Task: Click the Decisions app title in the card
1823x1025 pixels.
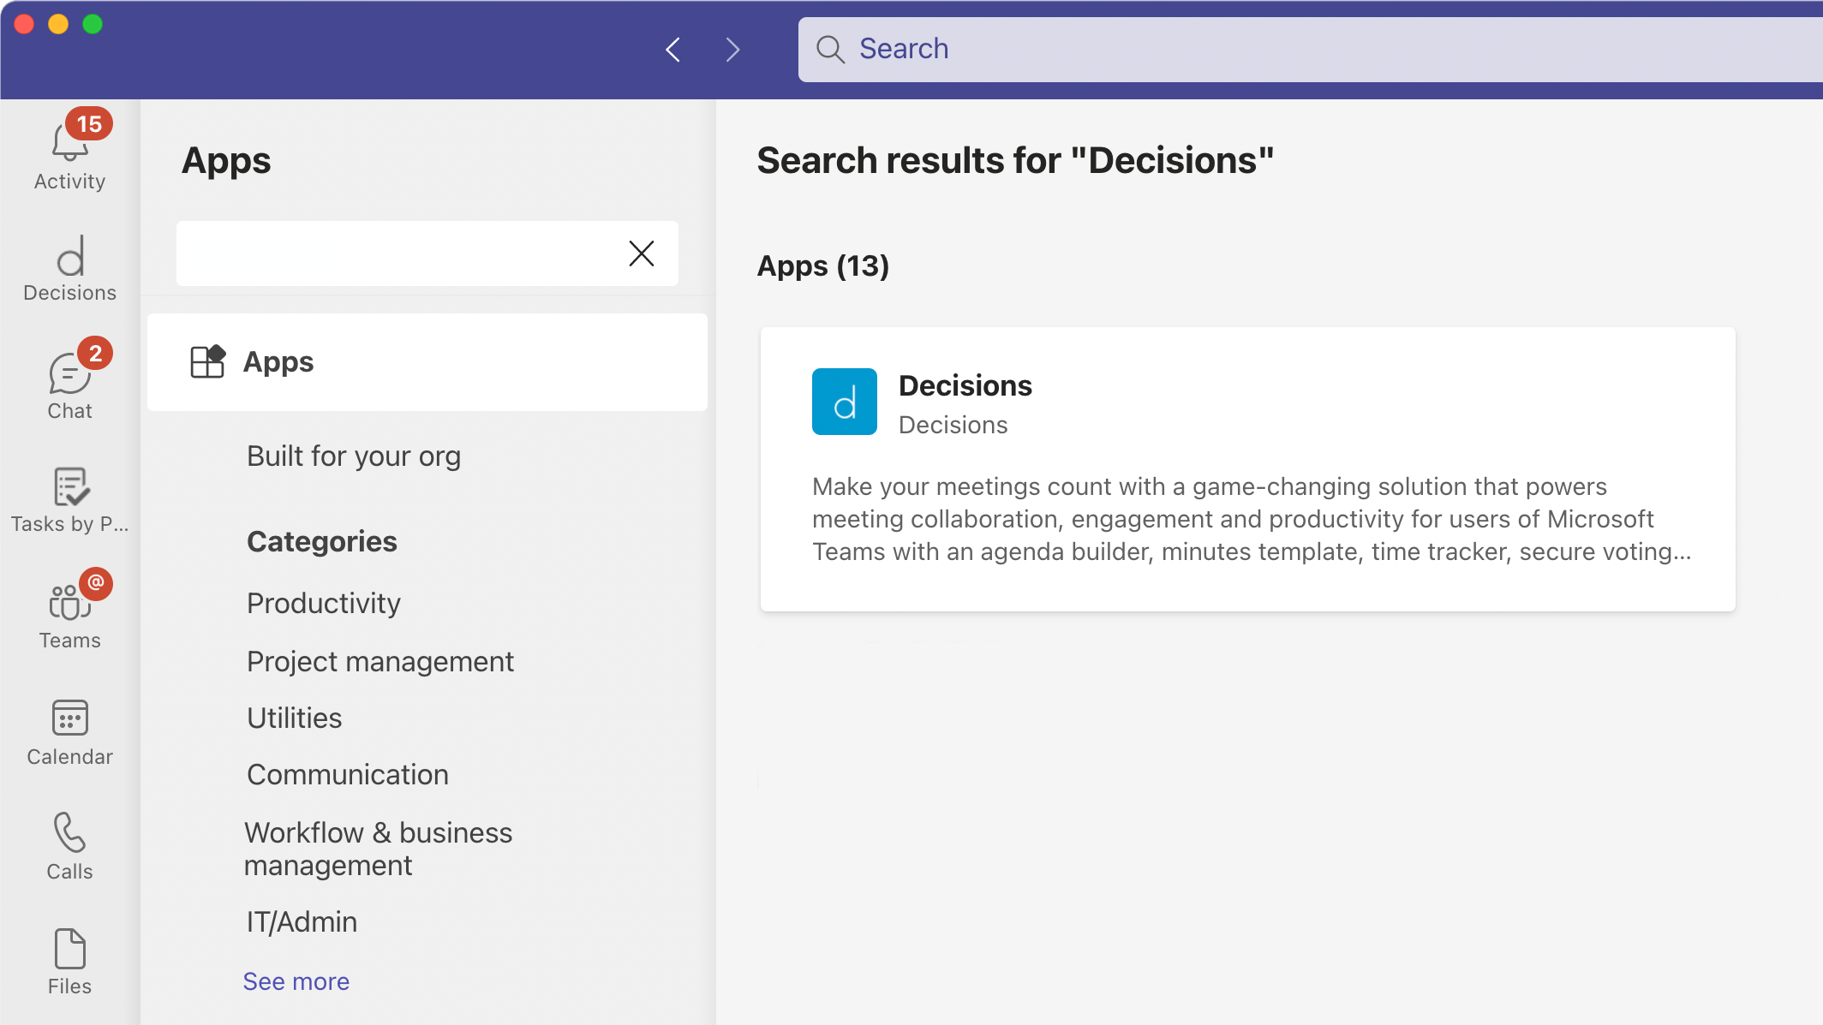Action: click(x=965, y=386)
